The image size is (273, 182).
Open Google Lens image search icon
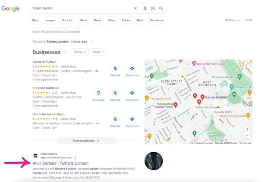pos(153,8)
